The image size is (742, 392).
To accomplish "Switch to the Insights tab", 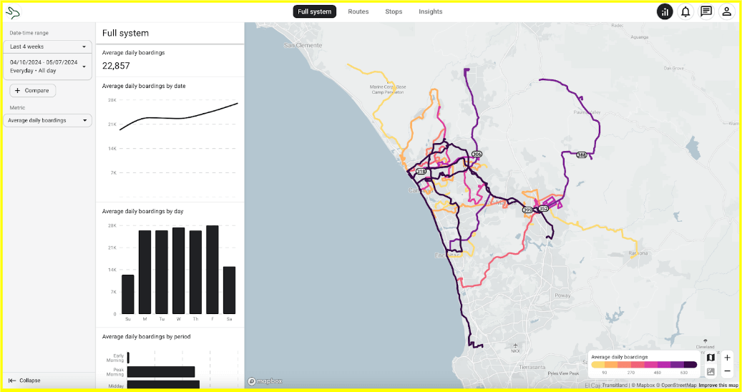I will 431,11.
